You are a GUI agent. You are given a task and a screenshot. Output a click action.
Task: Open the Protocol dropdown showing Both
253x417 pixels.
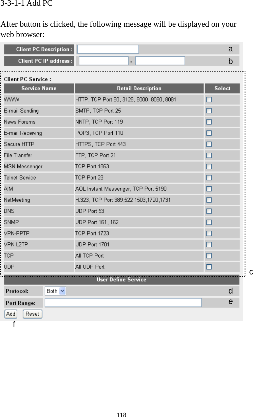pyautogui.click(x=55, y=291)
